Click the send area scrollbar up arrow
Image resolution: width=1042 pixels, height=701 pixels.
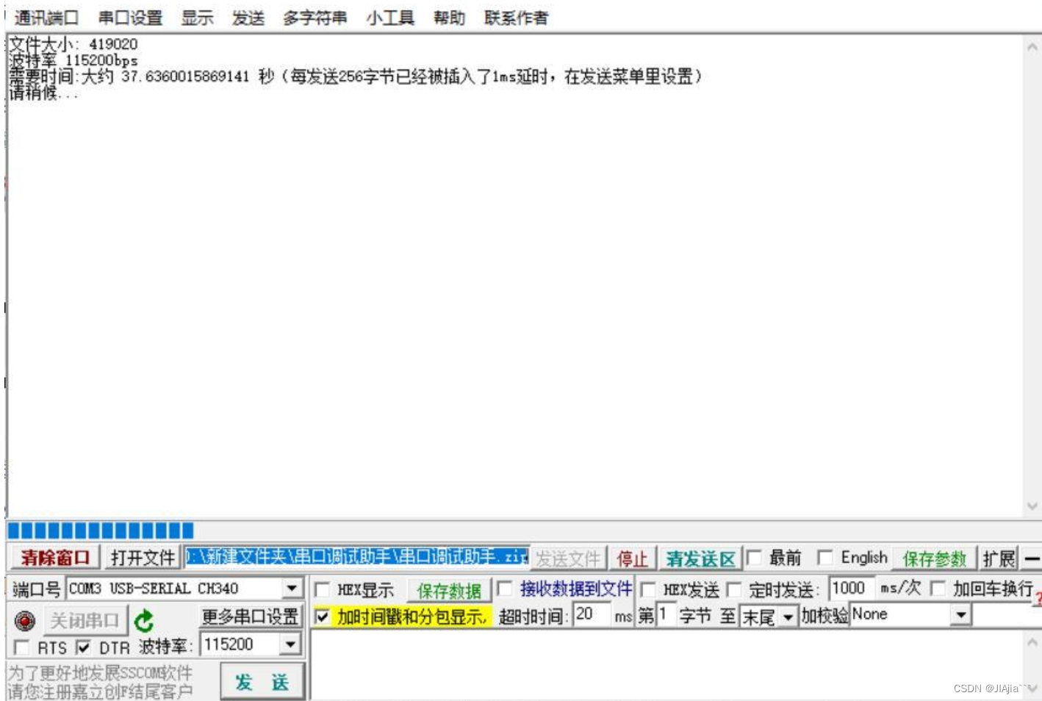(x=1032, y=641)
